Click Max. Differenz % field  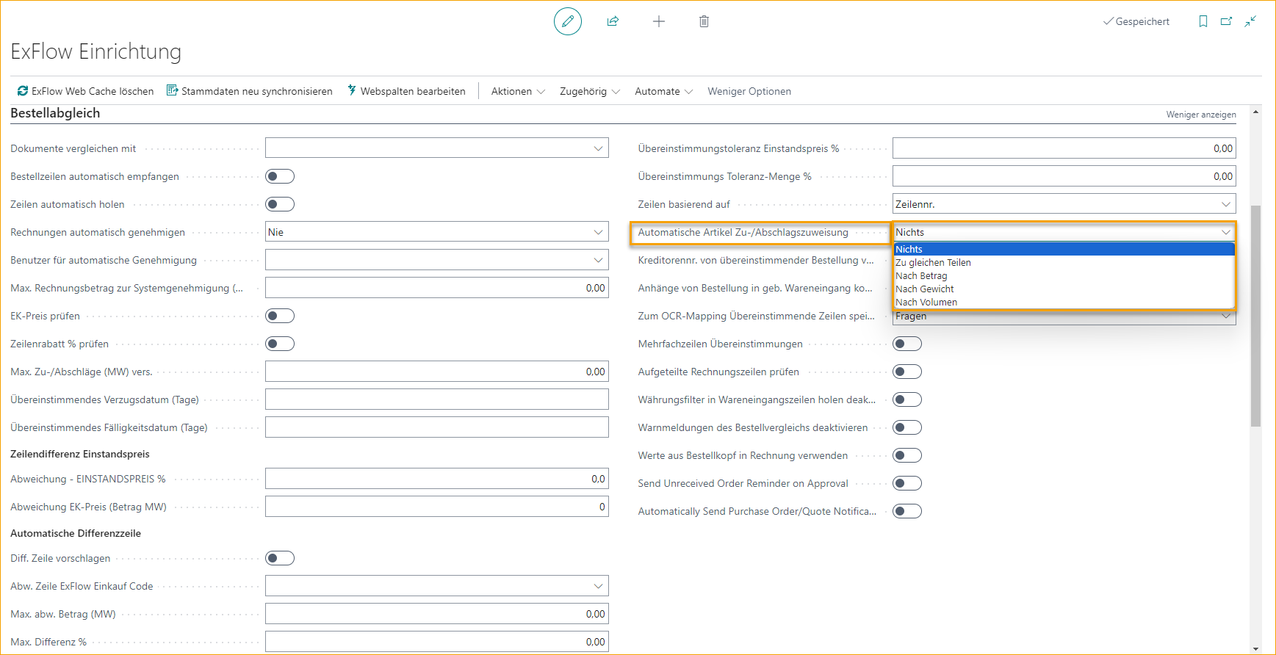(436, 642)
